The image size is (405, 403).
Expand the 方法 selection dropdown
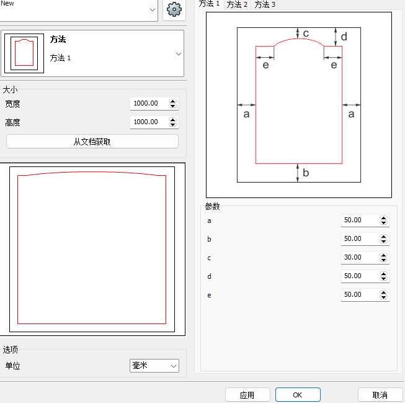[179, 54]
